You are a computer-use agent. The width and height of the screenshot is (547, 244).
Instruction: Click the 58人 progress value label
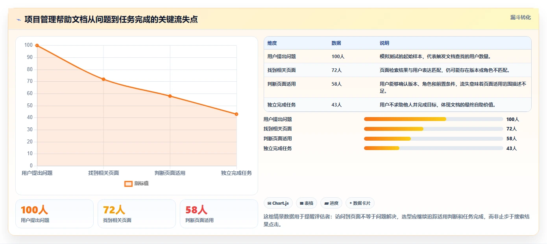[x=512, y=139]
